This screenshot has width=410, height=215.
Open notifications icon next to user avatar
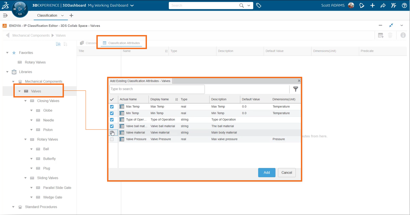(362, 5)
